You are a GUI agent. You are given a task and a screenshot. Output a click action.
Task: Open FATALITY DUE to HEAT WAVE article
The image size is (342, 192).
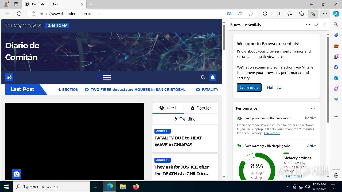tap(178, 141)
